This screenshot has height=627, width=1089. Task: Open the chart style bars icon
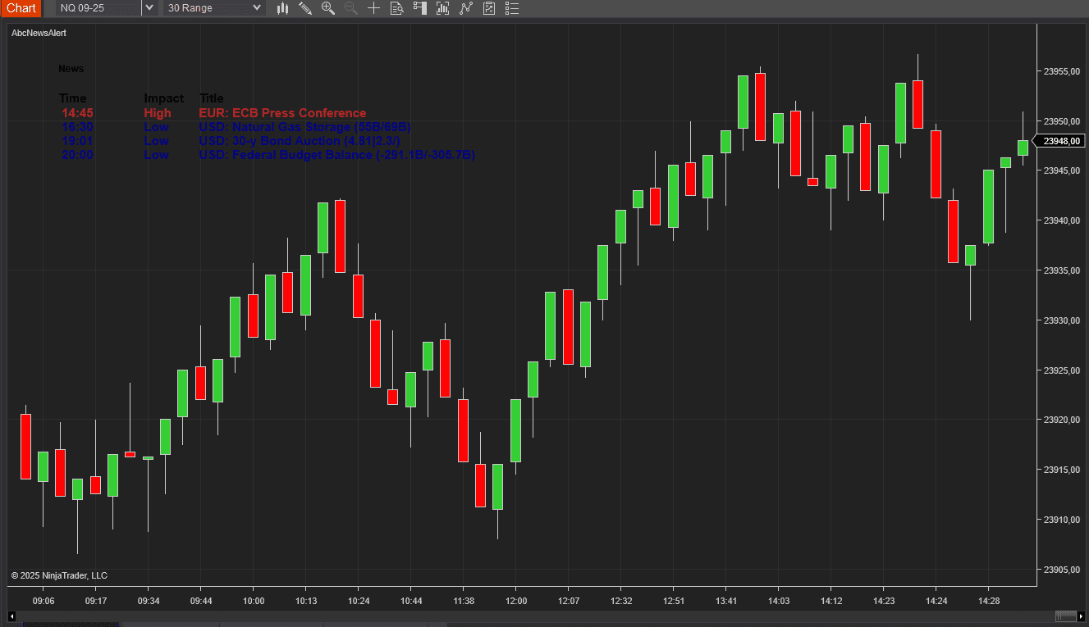tap(283, 8)
